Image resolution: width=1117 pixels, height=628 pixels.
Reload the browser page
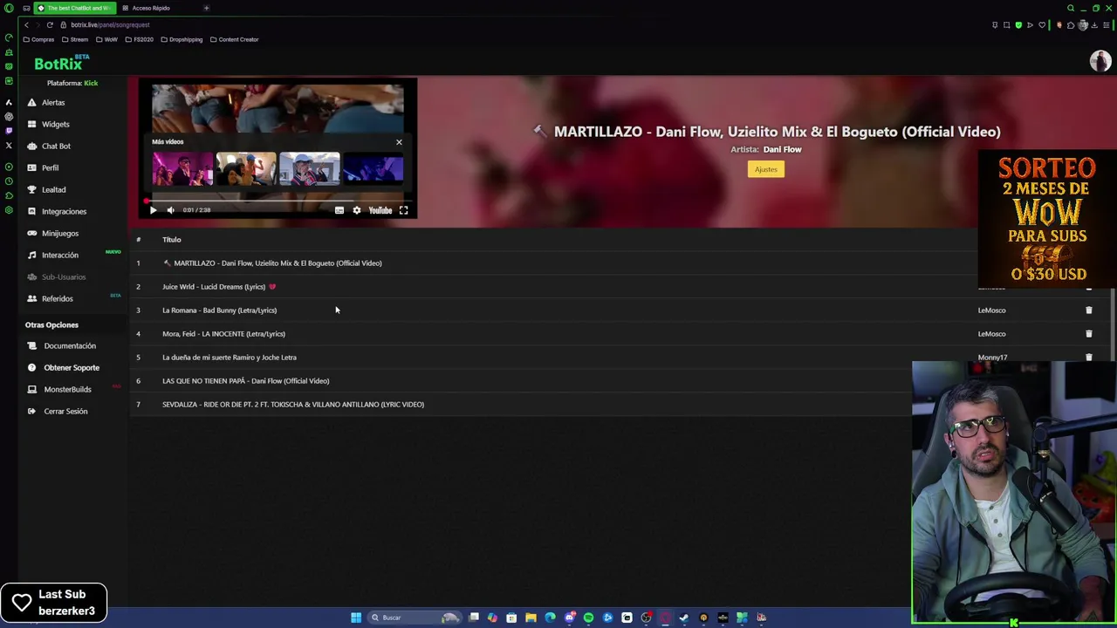50,24
